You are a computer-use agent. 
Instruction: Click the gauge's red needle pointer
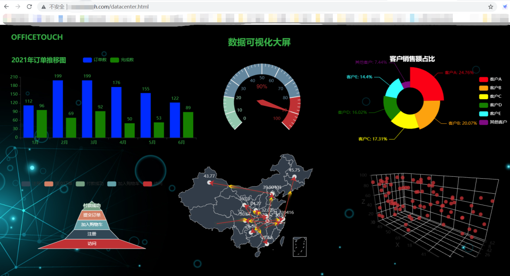pyautogui.click(x=272, y=106)
